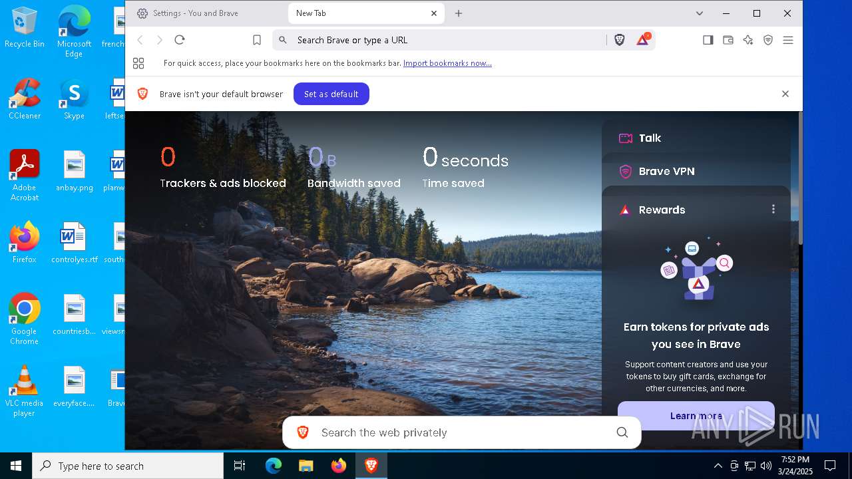Click Brave icon in taskbar
The image size is (852, 479).
click(x=371, y=466)
